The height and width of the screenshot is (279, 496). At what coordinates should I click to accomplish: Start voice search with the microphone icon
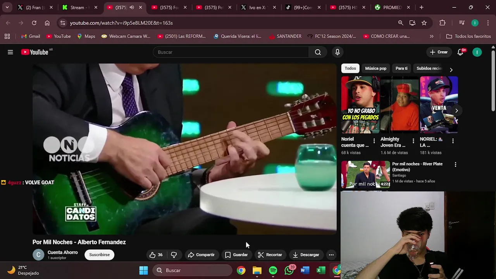pos(338,52)
